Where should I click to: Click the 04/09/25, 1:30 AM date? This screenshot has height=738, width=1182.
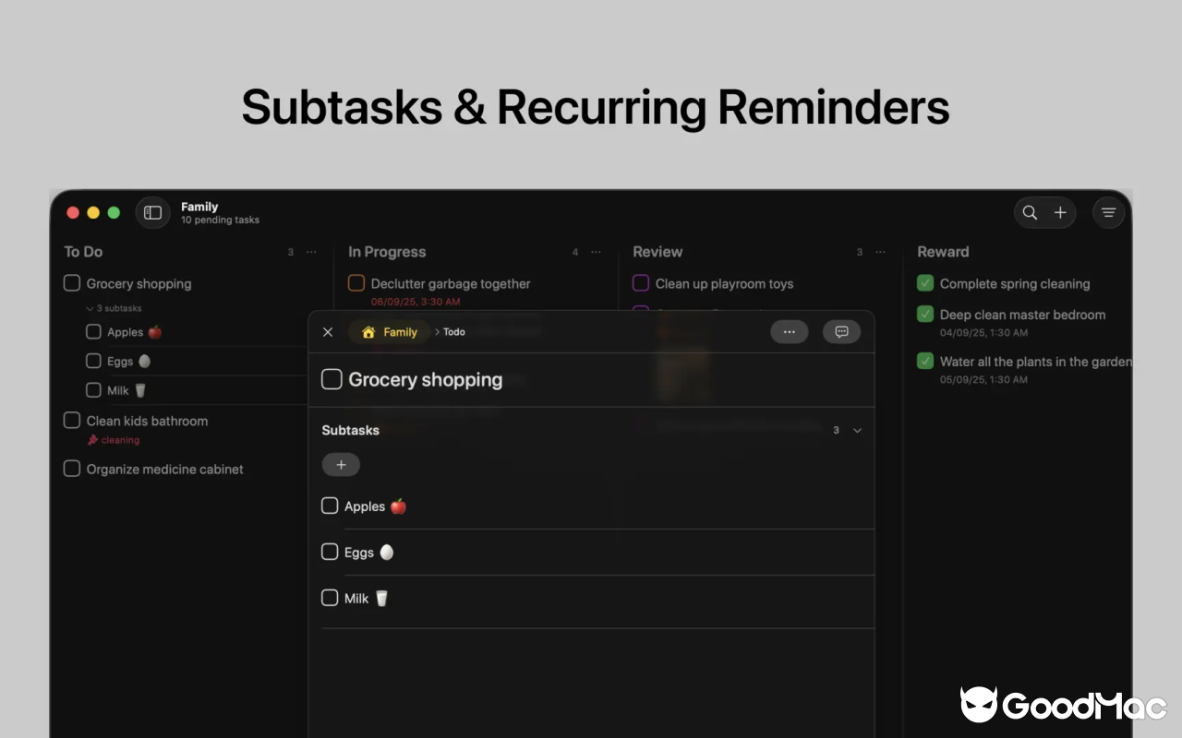983,332
